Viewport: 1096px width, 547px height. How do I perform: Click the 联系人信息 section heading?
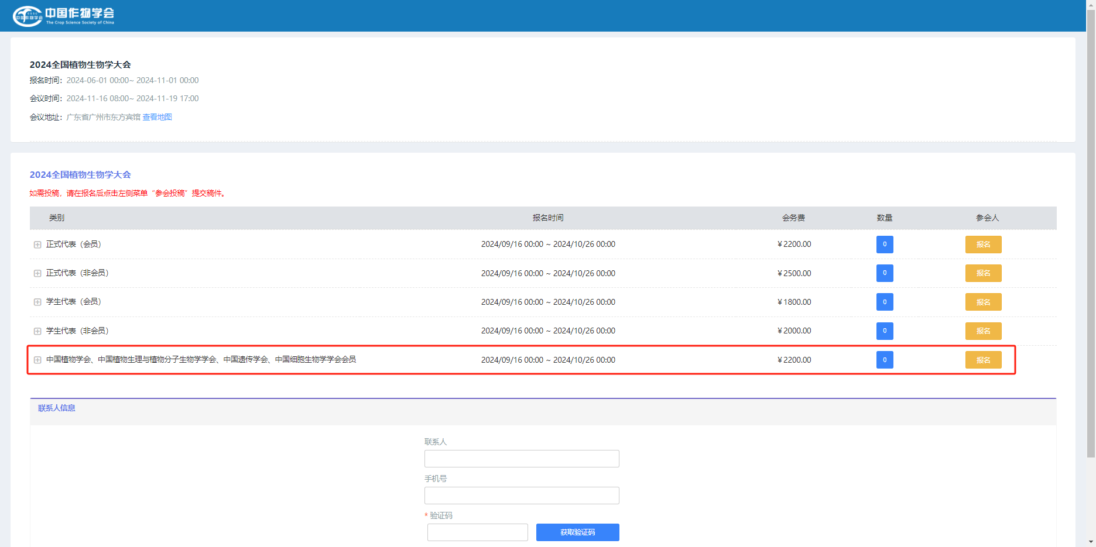pos(57,408)
